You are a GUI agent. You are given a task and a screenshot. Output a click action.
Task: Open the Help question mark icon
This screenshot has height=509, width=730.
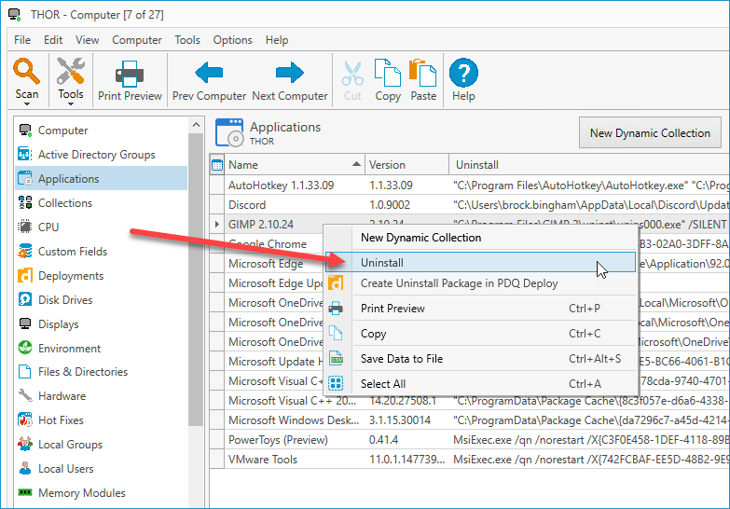click(463, 73)
